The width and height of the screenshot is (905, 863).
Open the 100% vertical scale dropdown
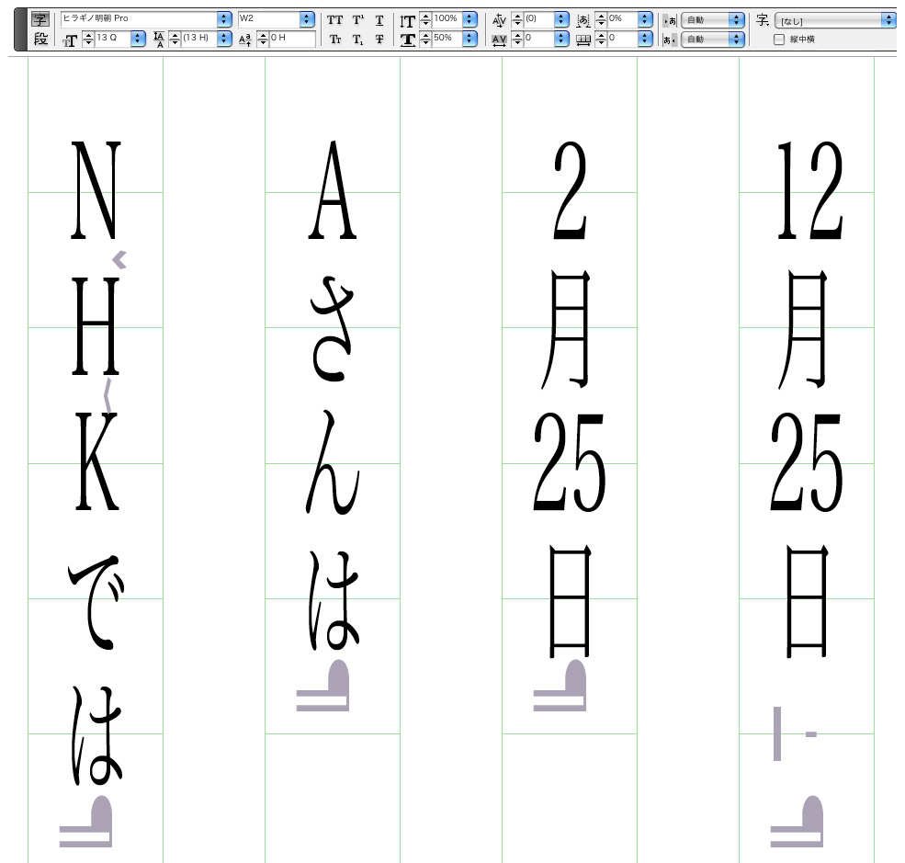pos(469,19)
